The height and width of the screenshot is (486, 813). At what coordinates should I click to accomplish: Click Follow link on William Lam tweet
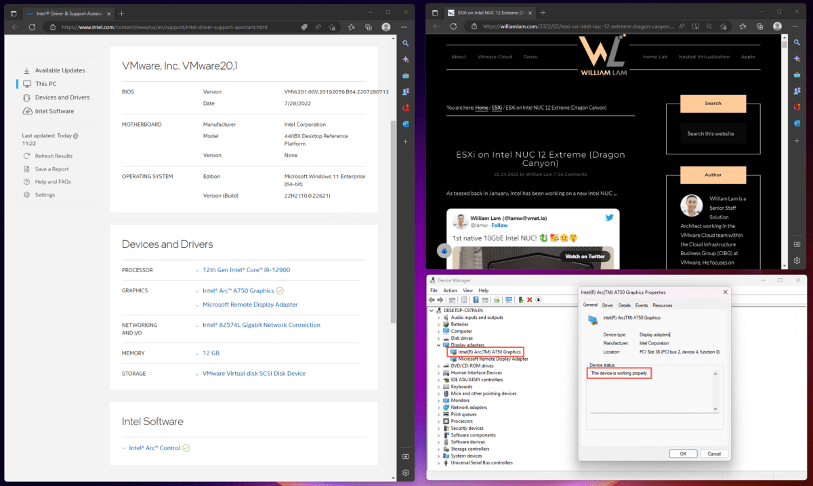click(x=499, y=225)
